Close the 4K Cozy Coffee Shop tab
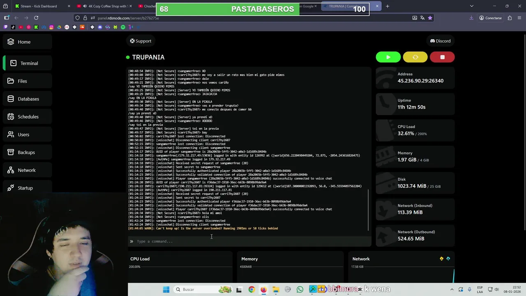 tap(131, 6)
